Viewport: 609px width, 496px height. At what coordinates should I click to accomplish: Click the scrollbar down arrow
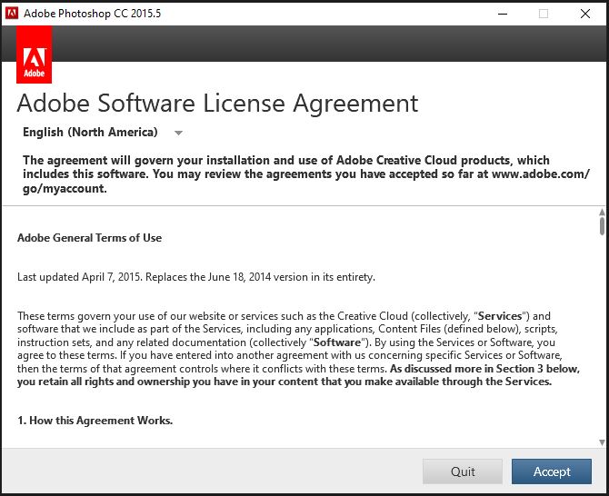(602, 441)
